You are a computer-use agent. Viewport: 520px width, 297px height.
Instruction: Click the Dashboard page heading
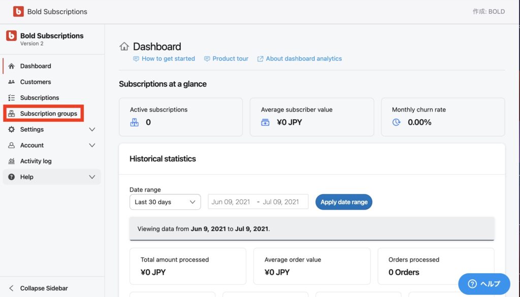coord(157,46)
